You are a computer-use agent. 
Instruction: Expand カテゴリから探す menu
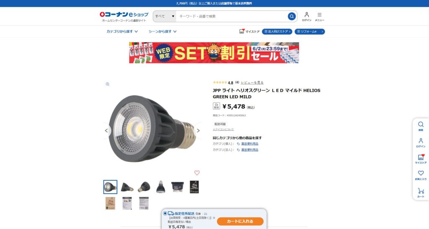[x=122, y=31]
